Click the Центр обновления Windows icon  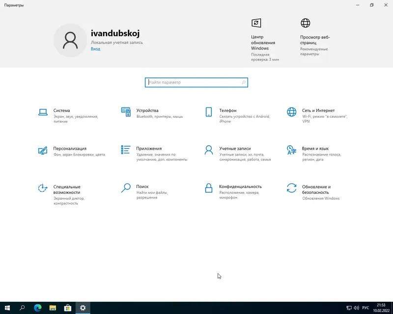pyautogui.click(x=256, y=23)
